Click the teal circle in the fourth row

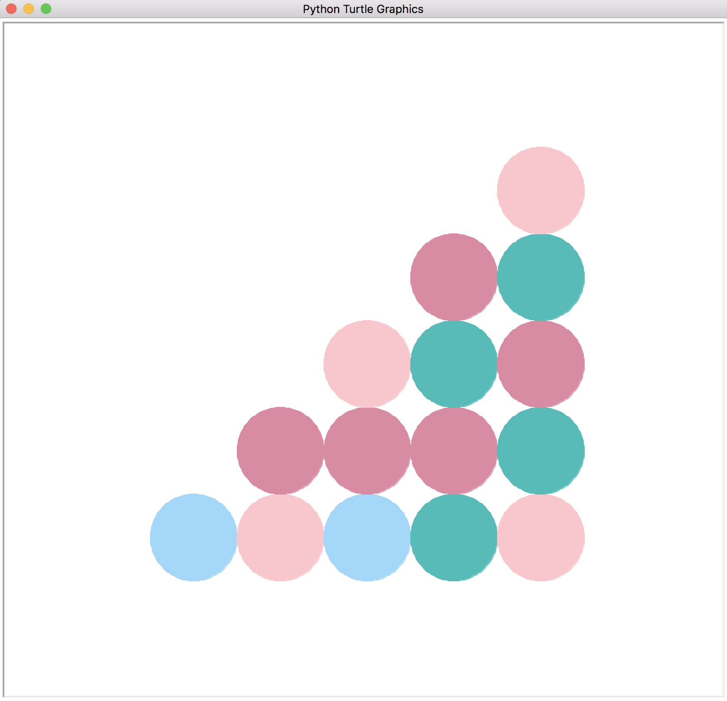(541, 450)
